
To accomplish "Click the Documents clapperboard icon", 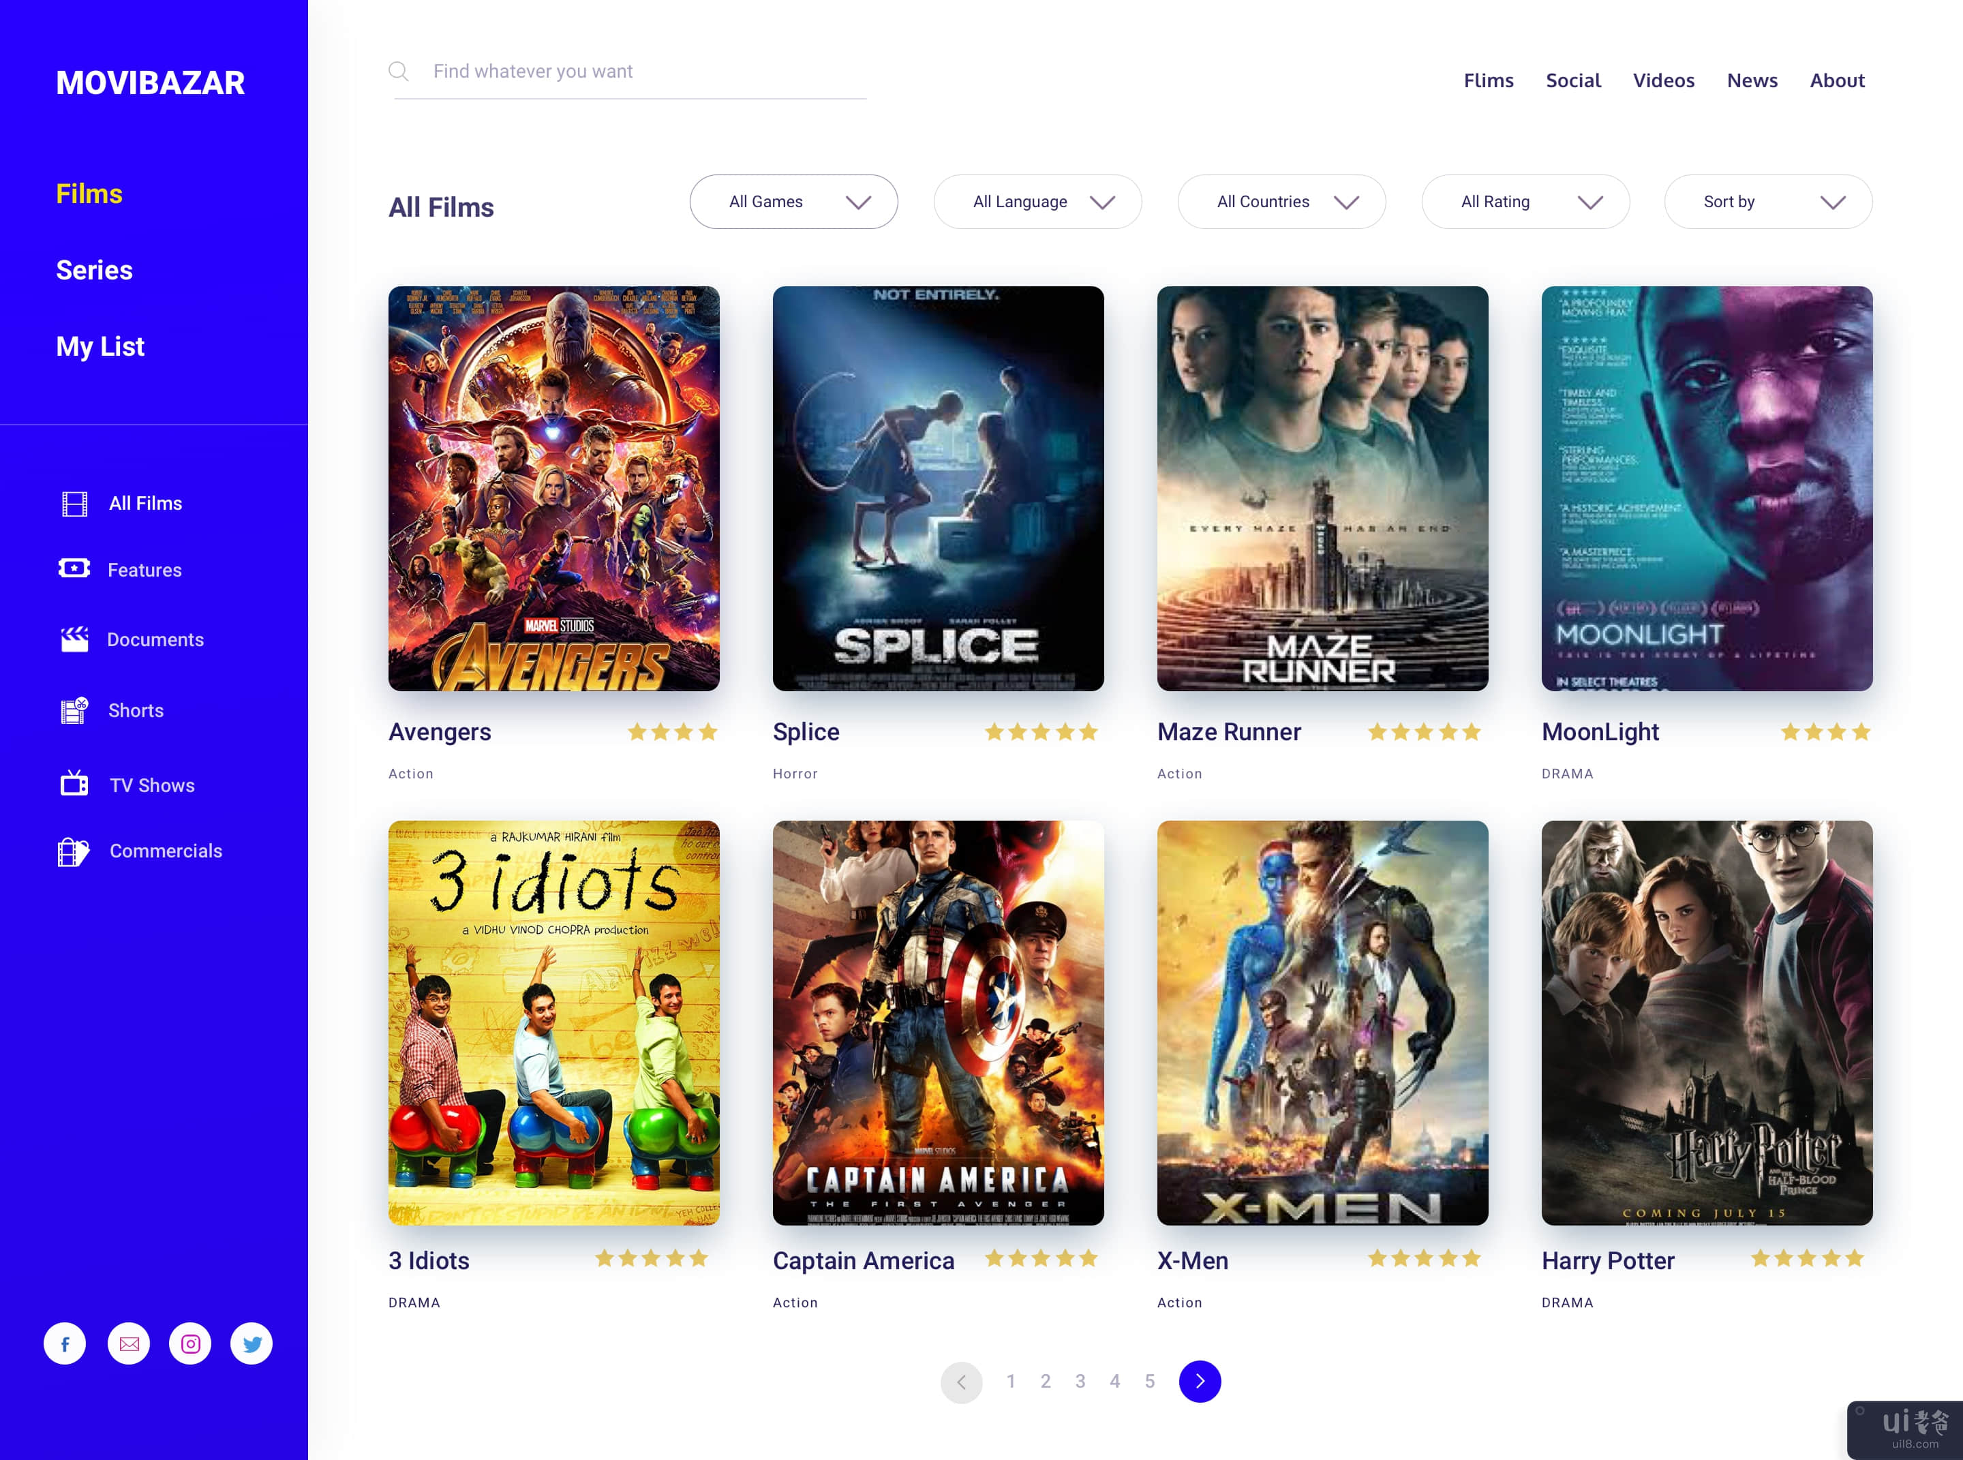I will tap(74, 639).
